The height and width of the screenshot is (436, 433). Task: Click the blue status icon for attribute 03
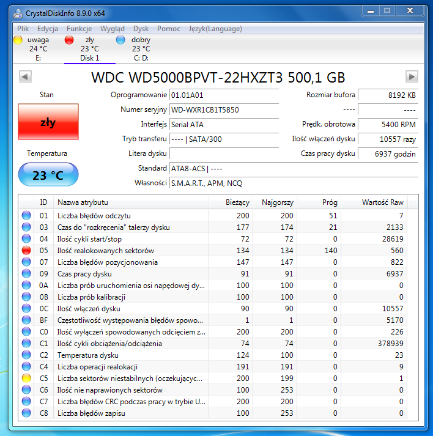26,227
